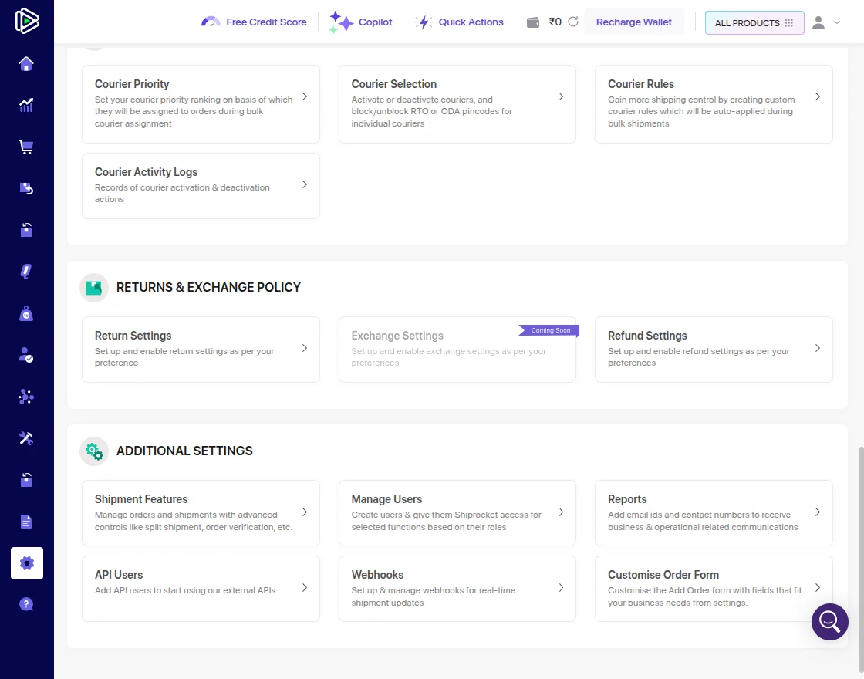Open the analytics chart icon in the sidebar
864x679 pixels.
point(26,106)
